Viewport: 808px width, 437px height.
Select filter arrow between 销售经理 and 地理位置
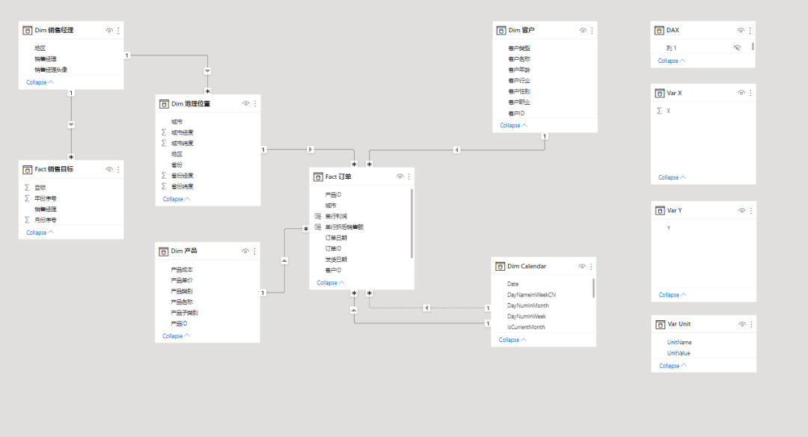(207, 71)
